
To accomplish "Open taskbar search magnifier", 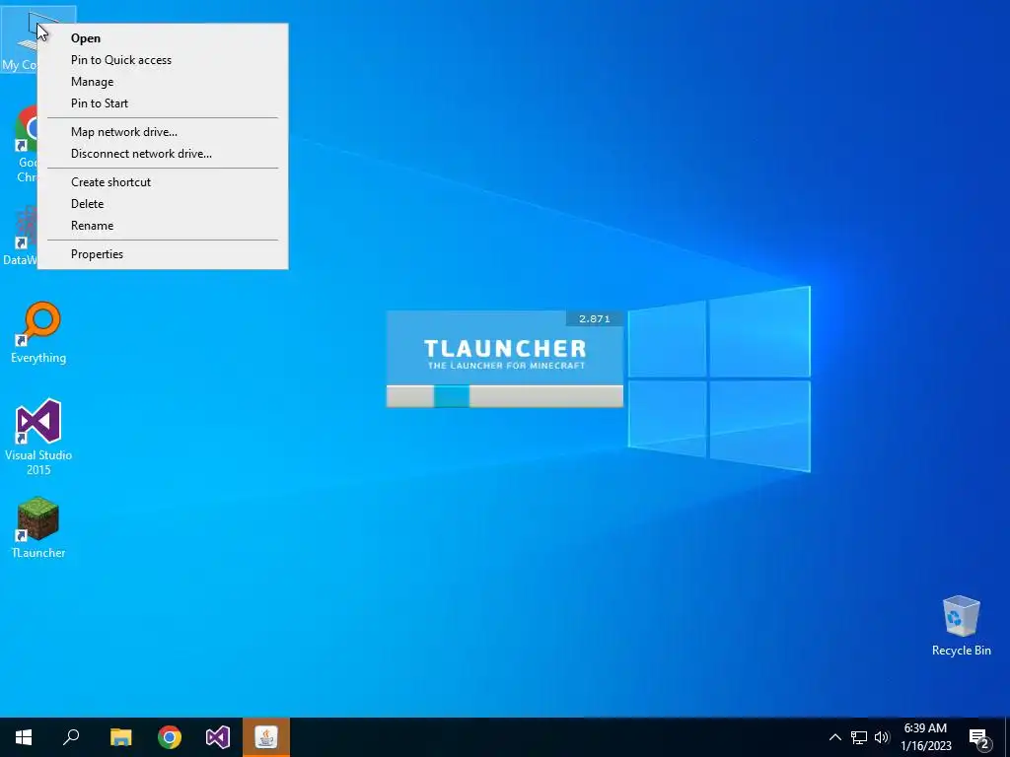I will 71,737.
